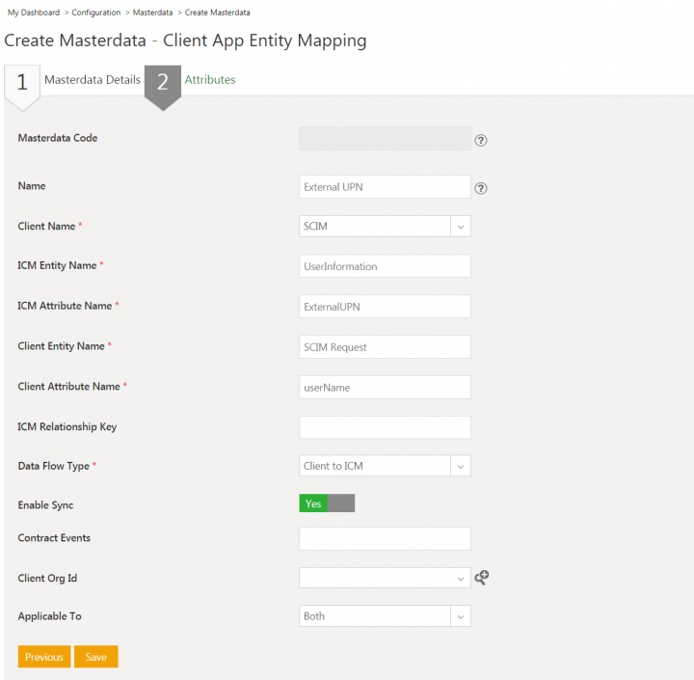Click the Contract Events input field
The image size is (694, 680).
point(385,538)
